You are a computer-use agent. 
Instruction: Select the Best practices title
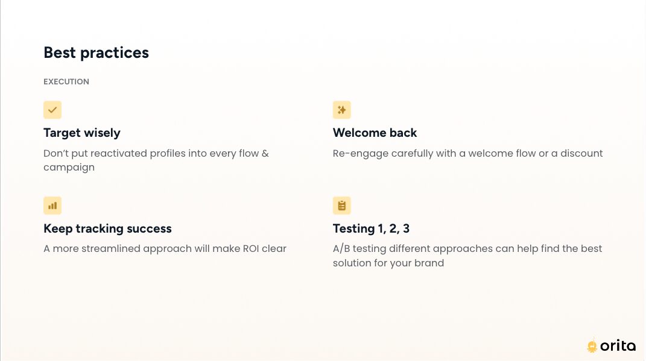96,52
